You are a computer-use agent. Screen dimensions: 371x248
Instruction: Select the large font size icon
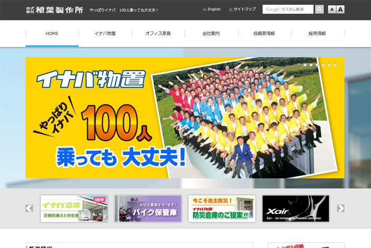click(340, 10)
